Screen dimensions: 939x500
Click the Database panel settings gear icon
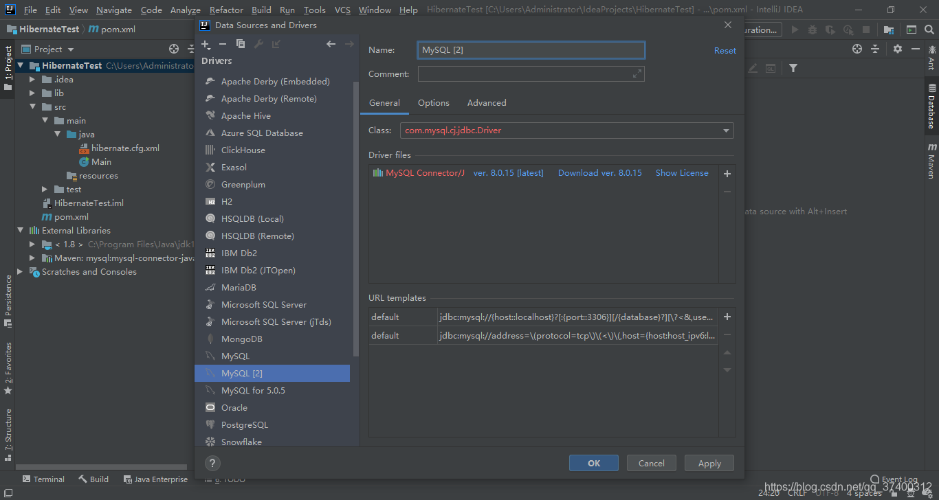897,49
